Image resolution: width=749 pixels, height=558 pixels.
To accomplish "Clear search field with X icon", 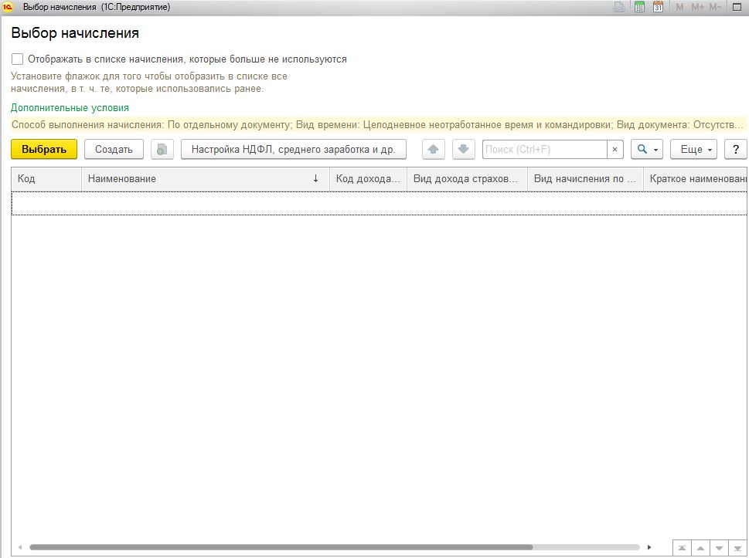I will point(615,149).
